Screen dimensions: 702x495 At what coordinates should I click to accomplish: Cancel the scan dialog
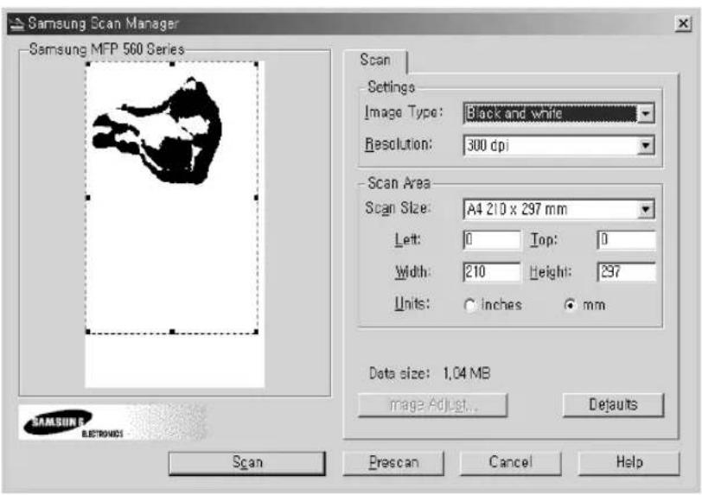click(x=510, y=463)
